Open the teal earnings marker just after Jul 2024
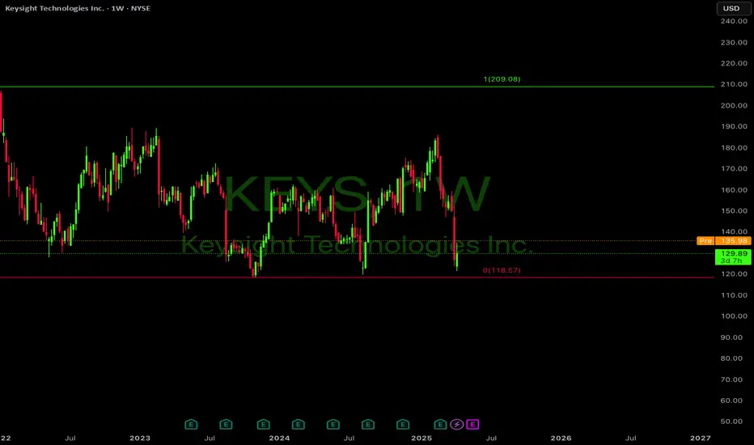Viewport: 754px width, 445px height. (368, 424)
